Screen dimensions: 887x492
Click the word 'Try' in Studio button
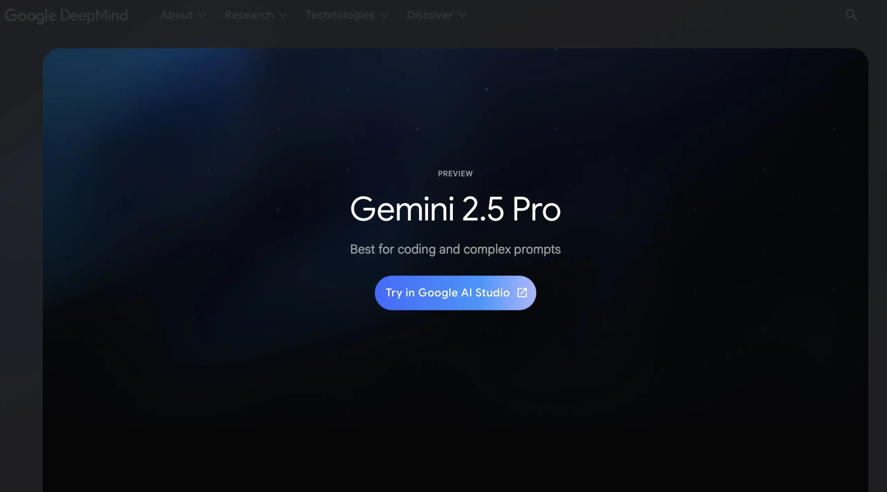[x=394, y=293]
